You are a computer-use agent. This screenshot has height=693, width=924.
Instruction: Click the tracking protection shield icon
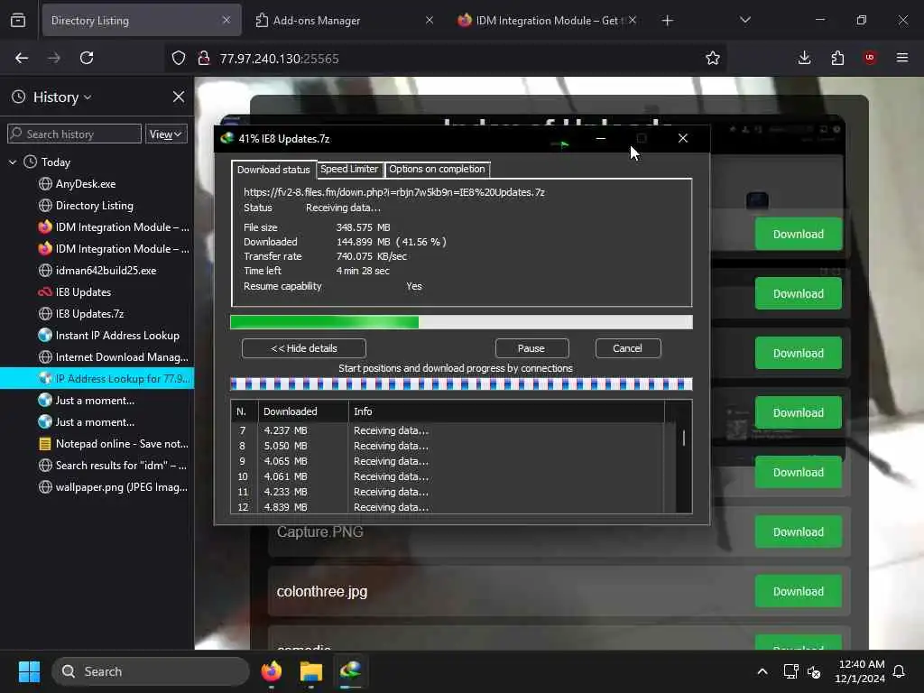pos(179,58)
